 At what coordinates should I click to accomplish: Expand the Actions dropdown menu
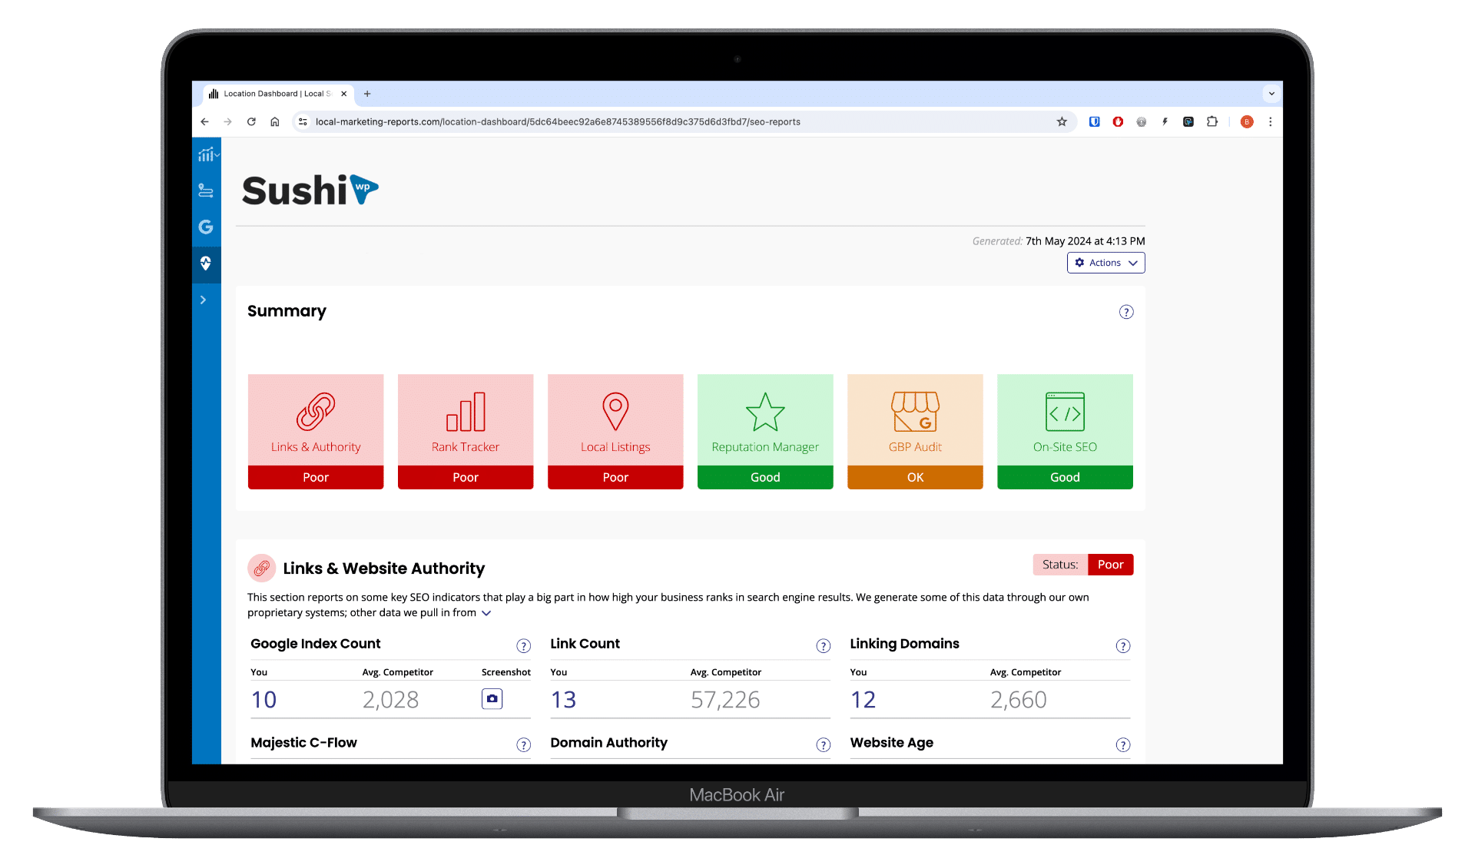[x=1105, y=263]
